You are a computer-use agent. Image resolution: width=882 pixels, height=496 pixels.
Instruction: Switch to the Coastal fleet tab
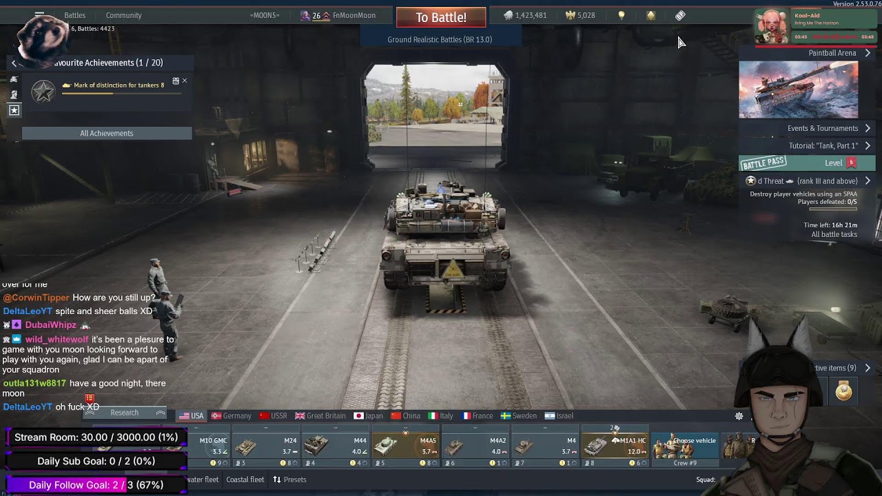pyautogui.click(x=245, y=479)
